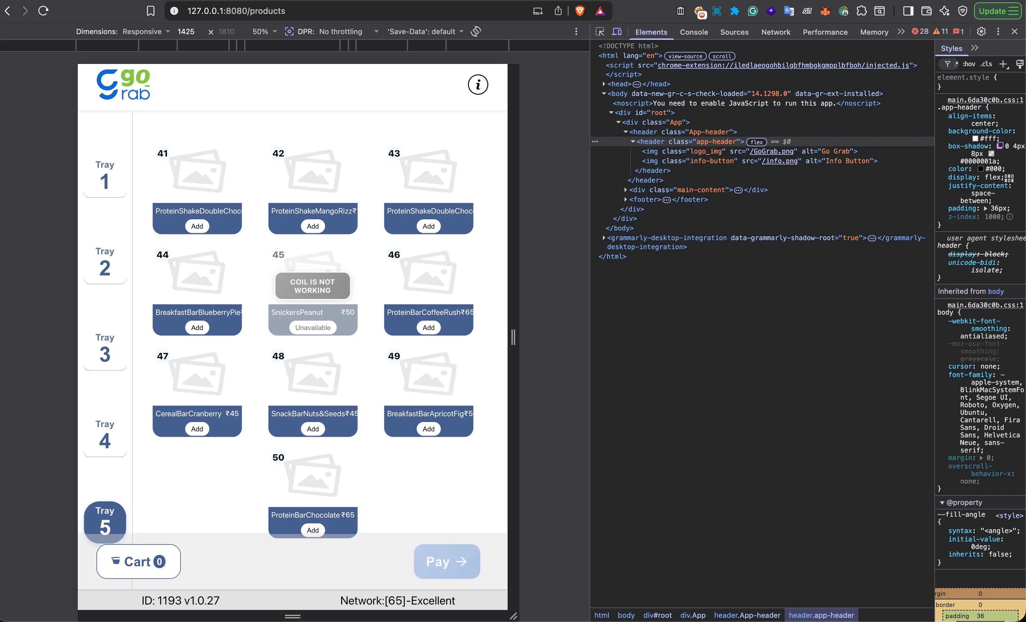Open the DevTools settings gear
Image resolution: width=1026 pixels, height=622 pixels.
[x=981, y=32]
